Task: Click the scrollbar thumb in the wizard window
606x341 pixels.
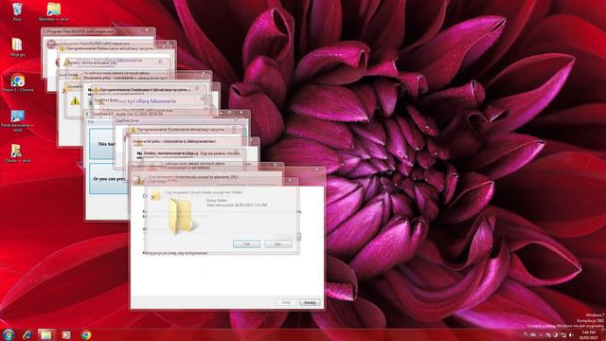Action: tap(299, 236)
